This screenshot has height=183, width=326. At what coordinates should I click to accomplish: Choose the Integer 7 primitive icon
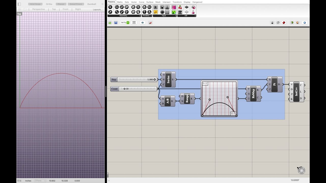point(144,12)
